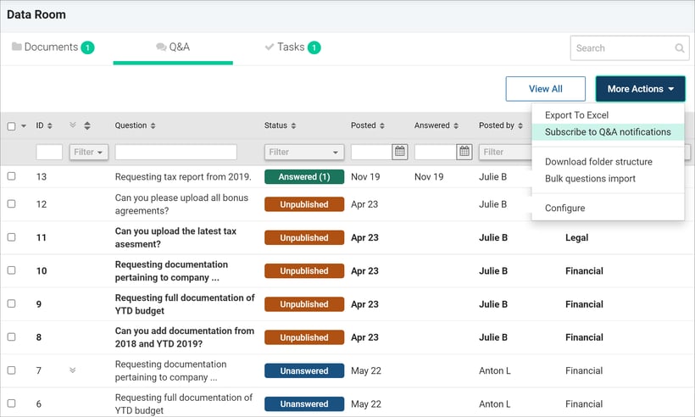This screenshot has height=417, width=695.
Task: Toggle the select-all checkbox in header
Action: [x=12, y=126]
